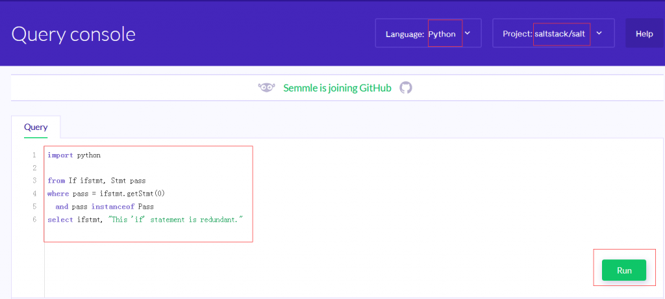Click line number 6 in gutter
The width and height of the screenshot is (665, 299).
[x=34, y=220]
